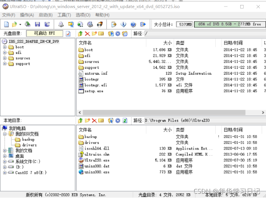Click the red X Delete icon in local toolbar
This screenshot has height=198, width=266.
tap(94, 120)
